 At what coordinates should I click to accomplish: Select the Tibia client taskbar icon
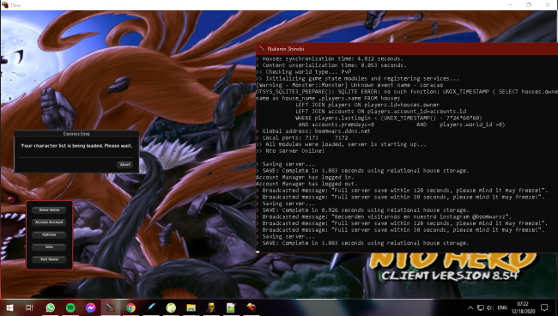point(252,307)
